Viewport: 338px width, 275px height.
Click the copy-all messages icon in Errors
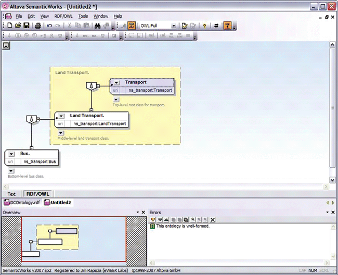coord(186,220)
